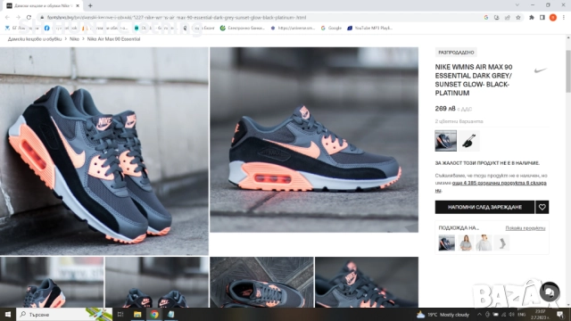Select the black color variant thumbnail

tap(468, 141)
